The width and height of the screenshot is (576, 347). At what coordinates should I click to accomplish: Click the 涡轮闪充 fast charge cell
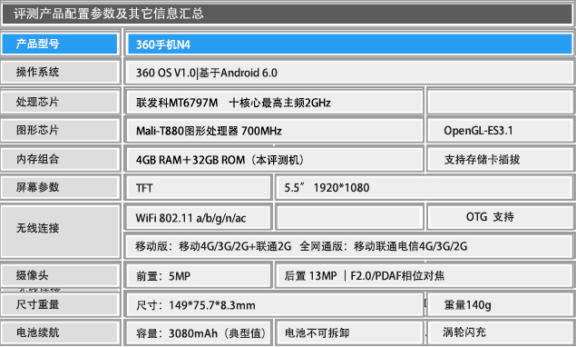[x=501, y=332]
